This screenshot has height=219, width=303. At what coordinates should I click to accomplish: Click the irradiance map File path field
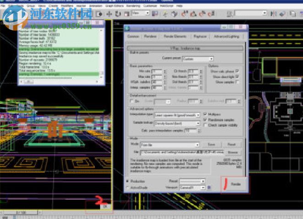point(182,152)
